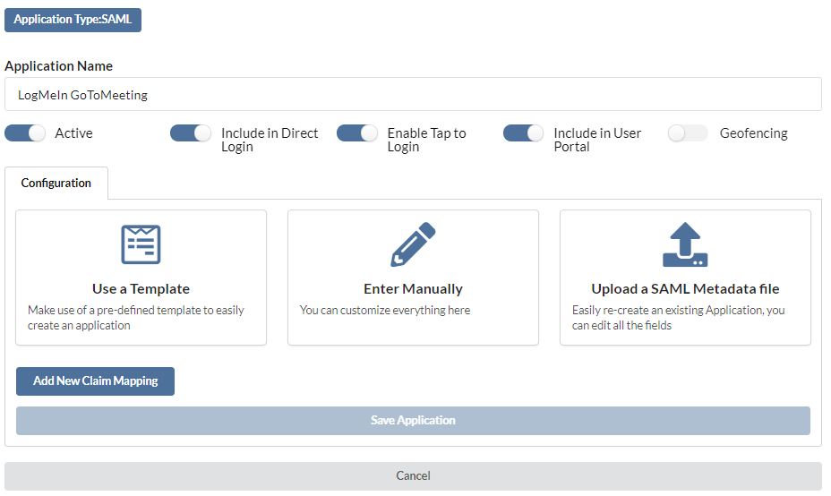Enable the Geofencing toggle
This screenshot has height=496, width=831.
coord(688,133)
